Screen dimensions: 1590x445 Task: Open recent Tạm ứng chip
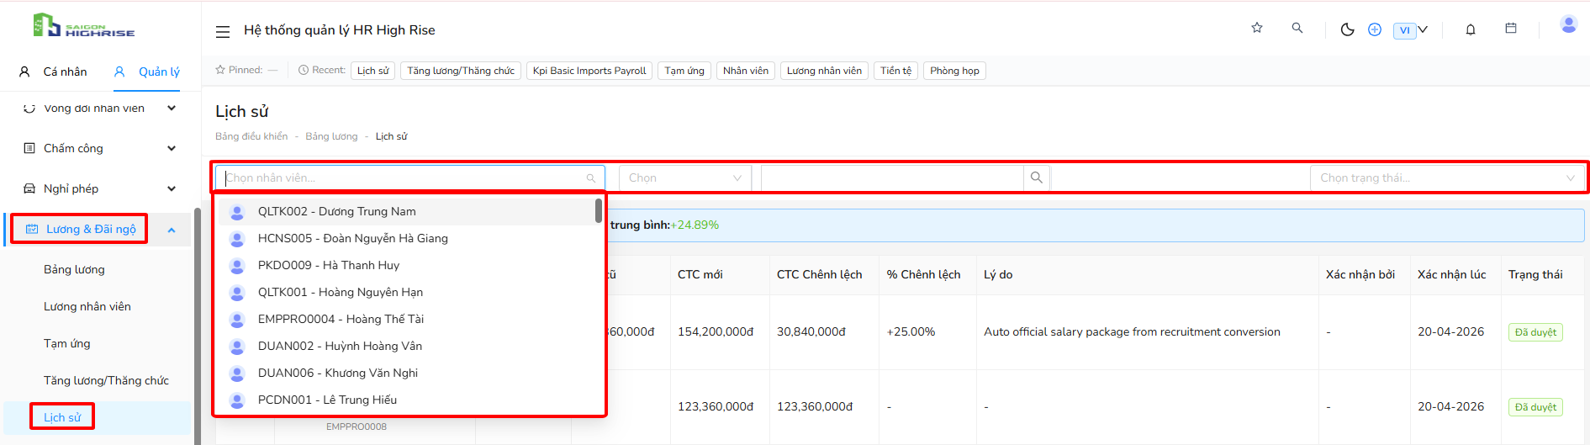[x=684, y=71]
